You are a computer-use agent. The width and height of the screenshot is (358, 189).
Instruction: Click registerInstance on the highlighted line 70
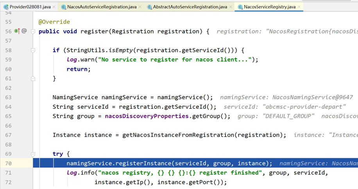point(143,164)
